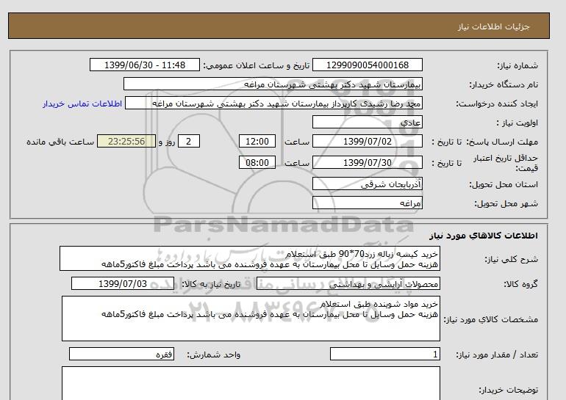Click the شماره نیاز field 1299090054000168
The width and height of the screenshot is (566, 400).
tap(368, 65)
